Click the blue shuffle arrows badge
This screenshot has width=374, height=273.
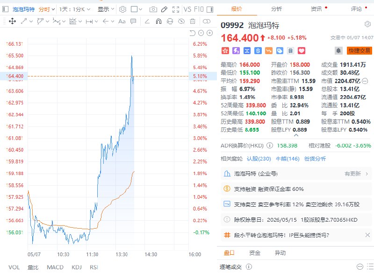[x=247, y=51]
